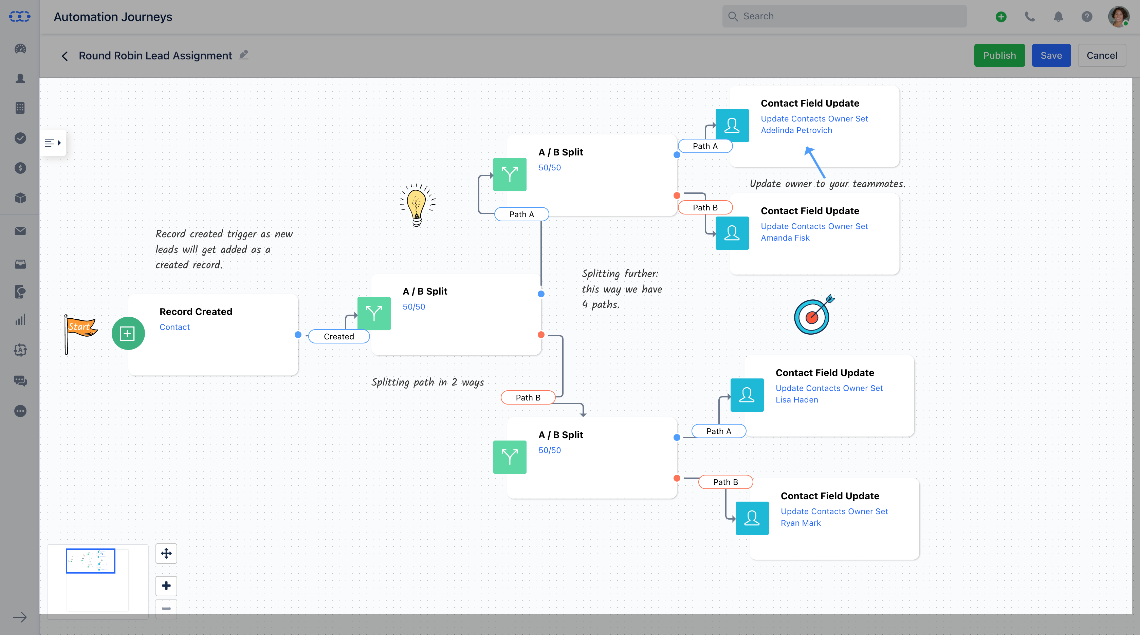Image resolution: width=1140 pixels, height=635 pixels.
Task: Zoom out of the canvas
Action: tap(166, 609)
